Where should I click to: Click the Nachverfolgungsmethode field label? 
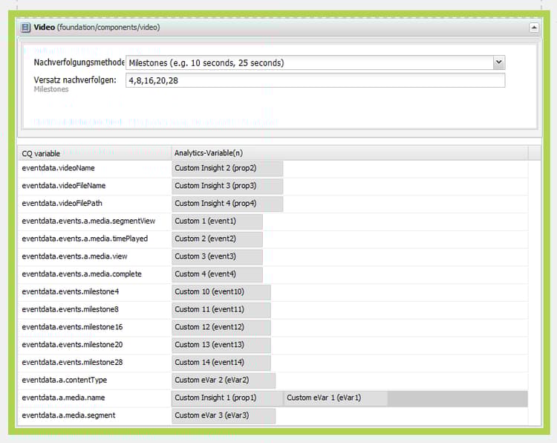pos(79,62)
